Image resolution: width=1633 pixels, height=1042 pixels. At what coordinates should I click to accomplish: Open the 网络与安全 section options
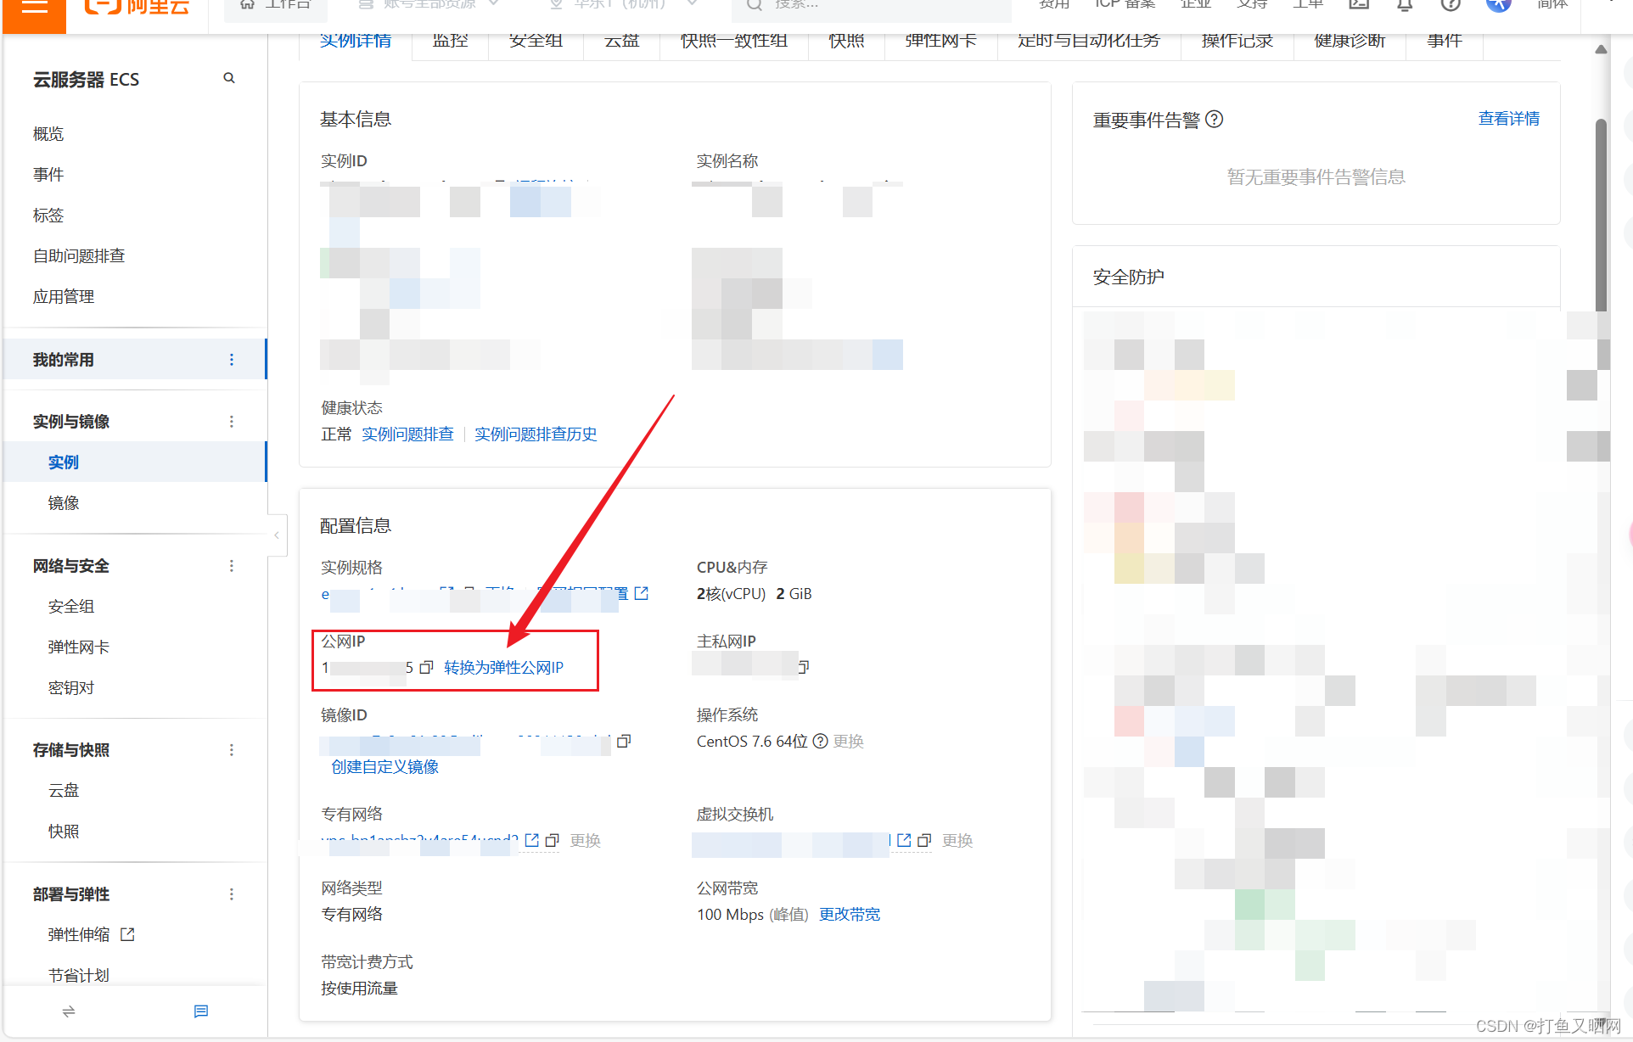232,566
